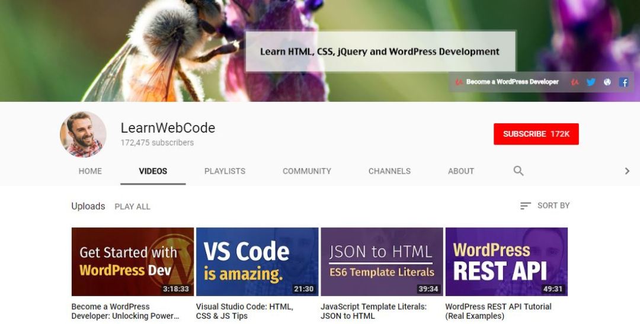
Task: Open the Channels tab
Action: pyautogui.click(x=389, y=171)
